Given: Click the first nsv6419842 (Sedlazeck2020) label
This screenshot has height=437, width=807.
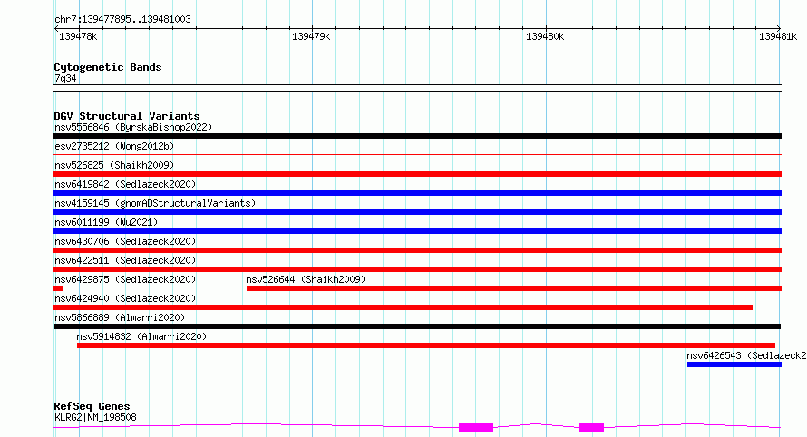Looking at the screenshot, I should pyautogui.click(x=125, y=184).
